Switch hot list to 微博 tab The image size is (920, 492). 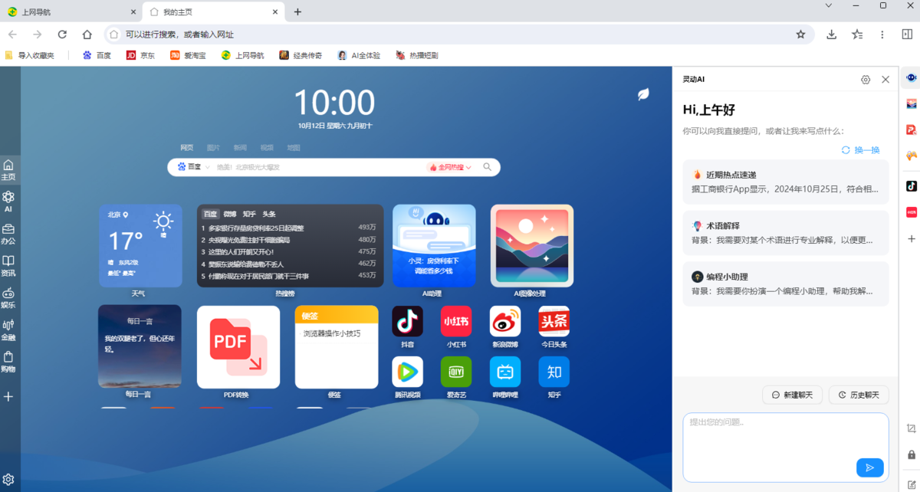pyautogui.click(x=230, y=214)
